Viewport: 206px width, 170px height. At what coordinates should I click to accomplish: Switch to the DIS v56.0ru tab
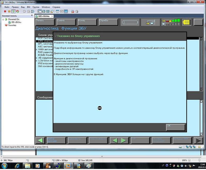tap(44, 16)
